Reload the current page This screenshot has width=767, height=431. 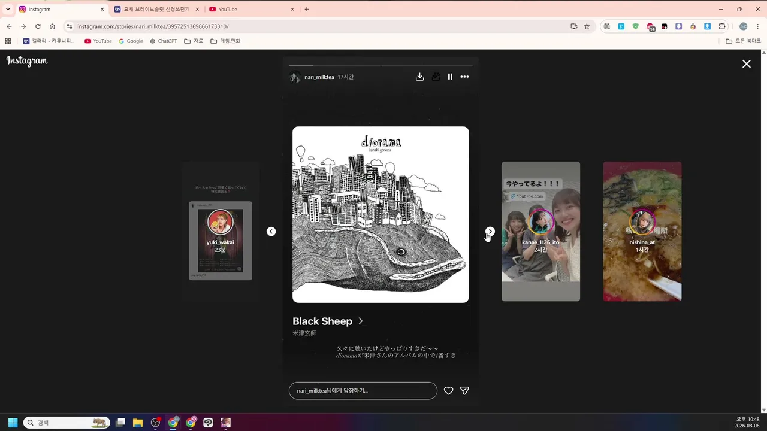tap(38, 26)
